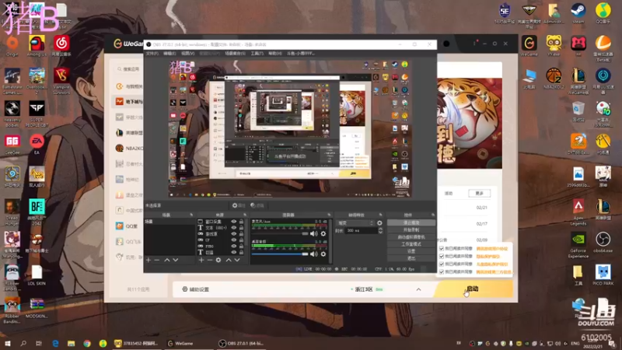Adjust 300 ms duration stepper
This screenshot has width=622, height=350.
(x=380, y=230)
